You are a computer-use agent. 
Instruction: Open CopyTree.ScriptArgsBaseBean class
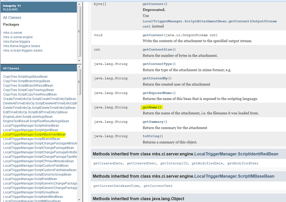click(x=25, y=77)
